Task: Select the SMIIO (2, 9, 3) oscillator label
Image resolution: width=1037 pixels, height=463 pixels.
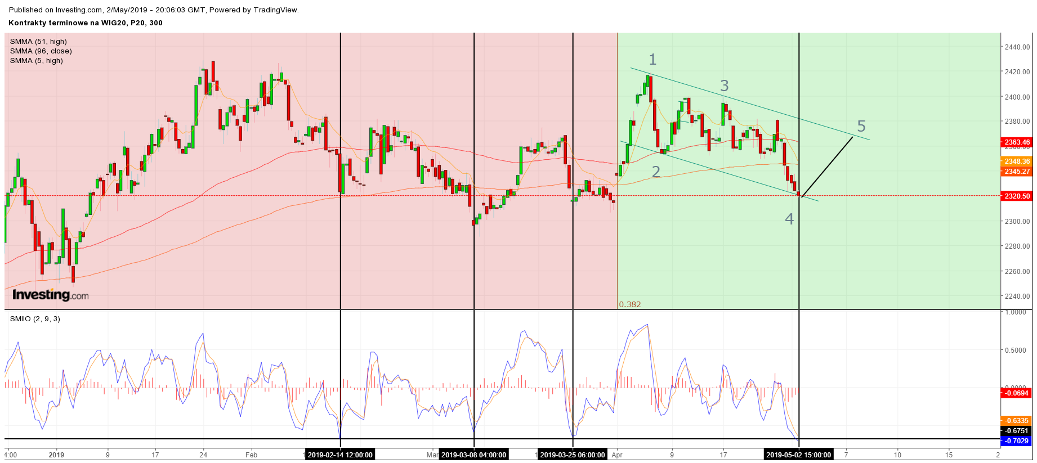Action: click(35, 319)
